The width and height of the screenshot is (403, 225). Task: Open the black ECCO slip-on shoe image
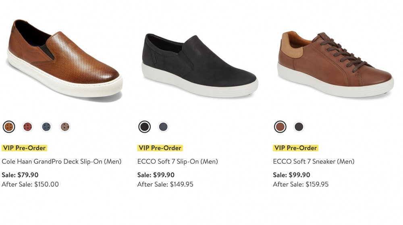(200, 66)
